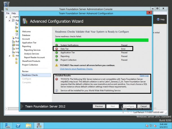Click the Team Foundation Server taskbar icon

coord(39,126)
